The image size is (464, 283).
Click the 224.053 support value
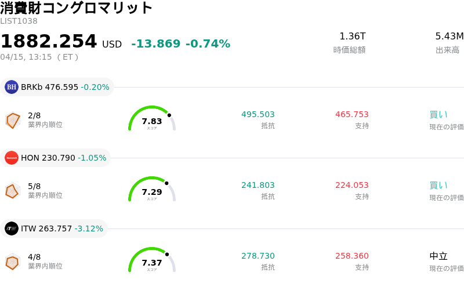352,186
